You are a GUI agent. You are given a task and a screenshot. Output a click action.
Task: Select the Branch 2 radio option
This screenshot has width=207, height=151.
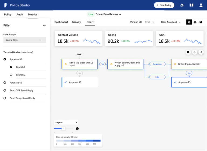coord(11,75)
